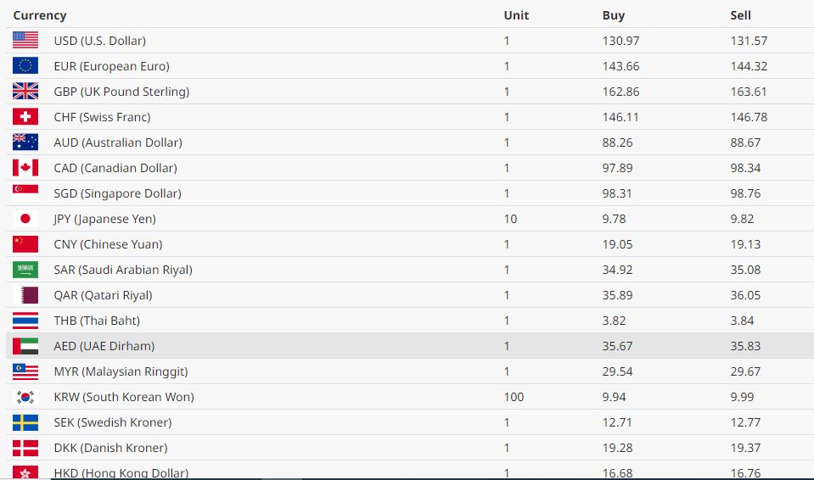The height and width of the screenshot is (480, 814).
Task: Click the Swedish flag icon
Action: pyautogui.click(x=25, y=421)
